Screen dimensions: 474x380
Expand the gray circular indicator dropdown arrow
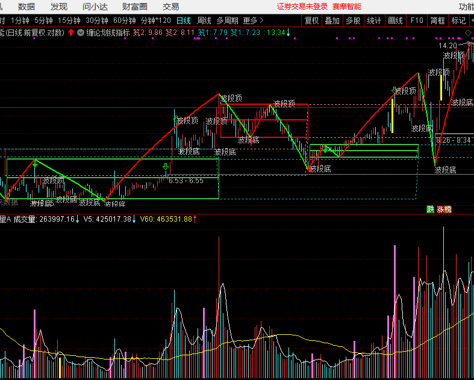(81, 33)
